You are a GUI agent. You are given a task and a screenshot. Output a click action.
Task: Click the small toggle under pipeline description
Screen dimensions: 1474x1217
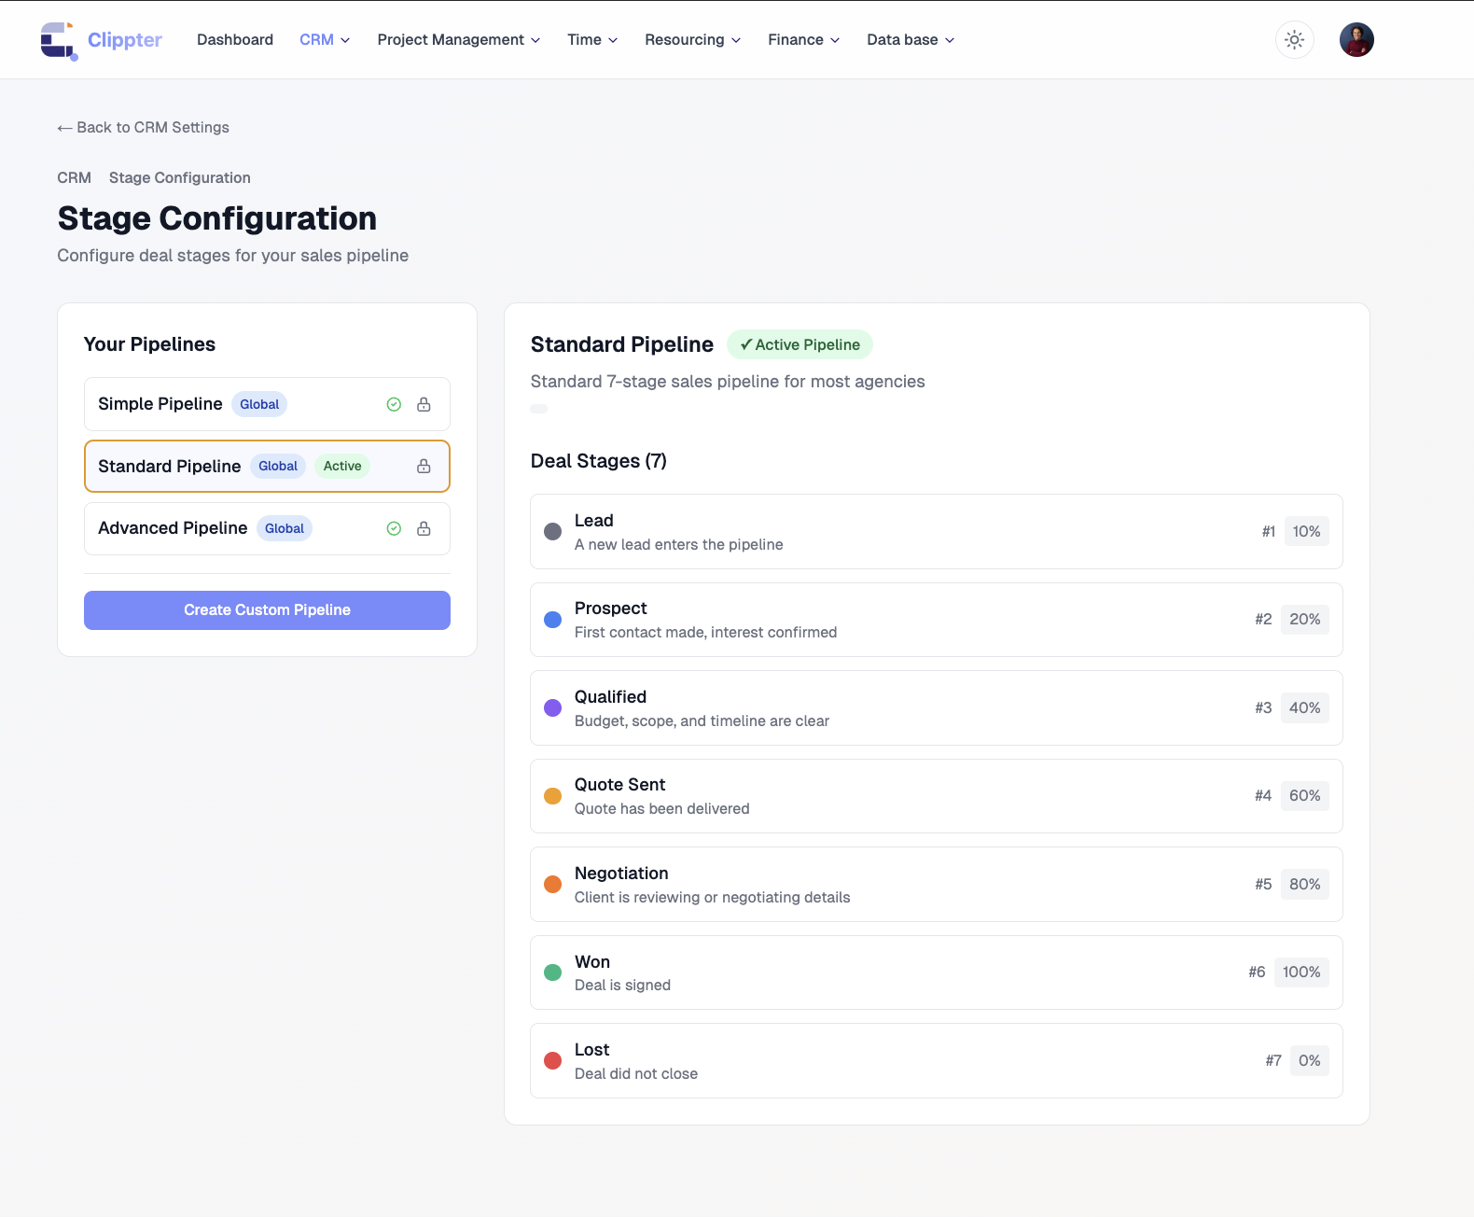pos(539,409)
